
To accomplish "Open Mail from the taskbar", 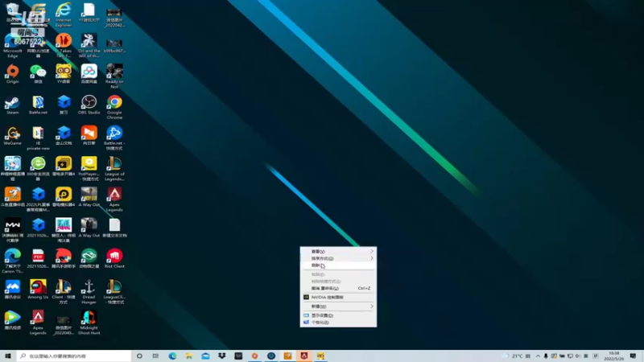I will tap(205, 356).
